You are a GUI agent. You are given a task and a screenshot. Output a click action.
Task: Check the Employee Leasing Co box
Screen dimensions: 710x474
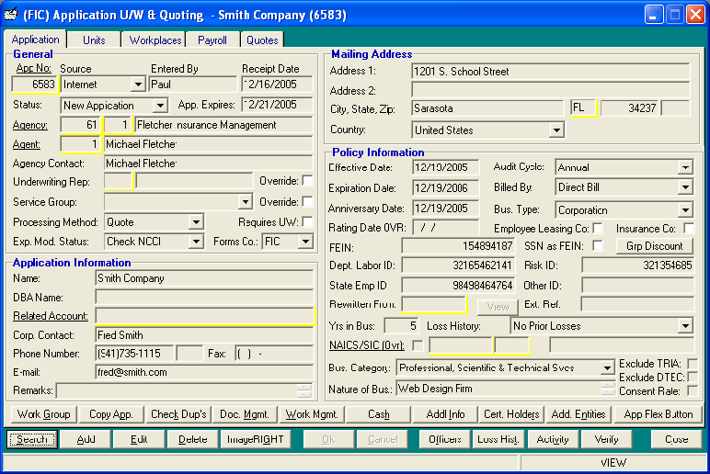[x=598, y=228]
